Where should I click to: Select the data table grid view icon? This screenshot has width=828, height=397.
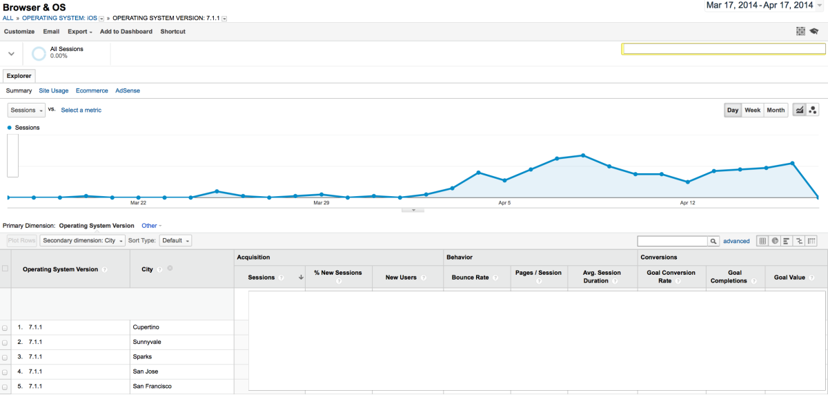(x=762, y=241)
